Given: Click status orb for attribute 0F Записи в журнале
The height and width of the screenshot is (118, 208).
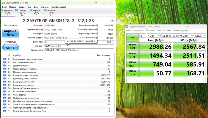Looking at the screenshot, I should coord(4,104).
